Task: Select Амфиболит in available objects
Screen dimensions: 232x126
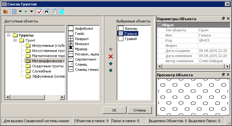Action: [x=84, y=29]
